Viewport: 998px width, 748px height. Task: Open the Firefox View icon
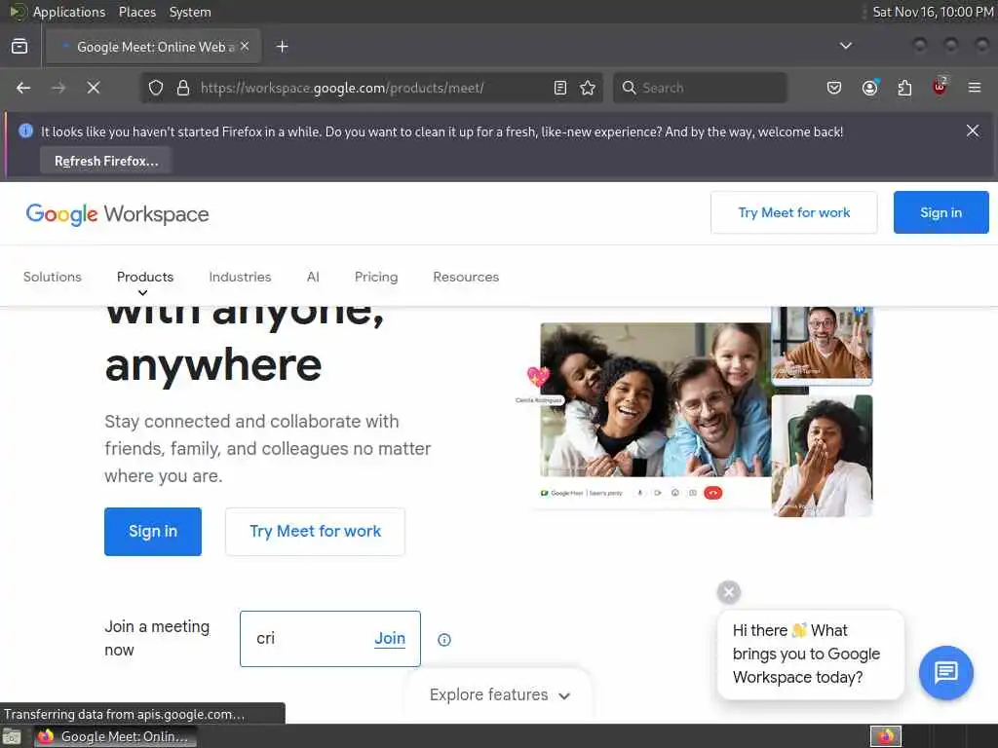(19, 47)
